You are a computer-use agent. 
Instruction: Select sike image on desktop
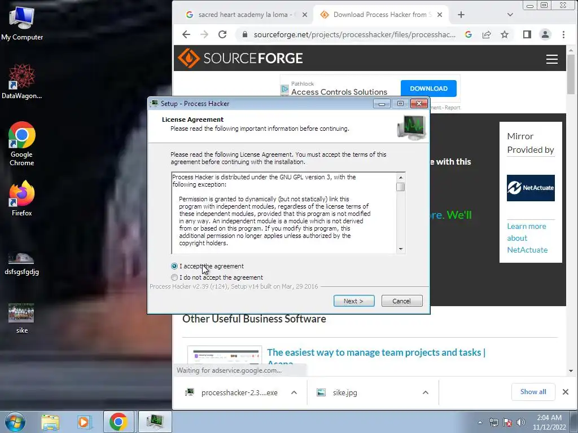tap(22, 319)
